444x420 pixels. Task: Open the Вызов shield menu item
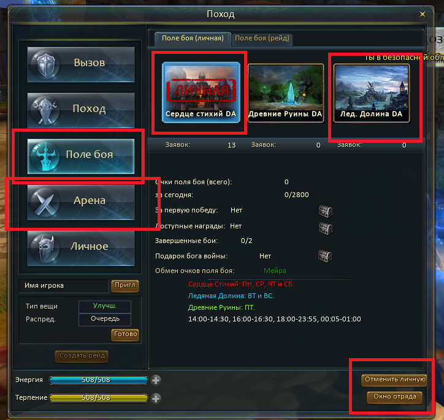pyautogui.click(x=81, y=64)
